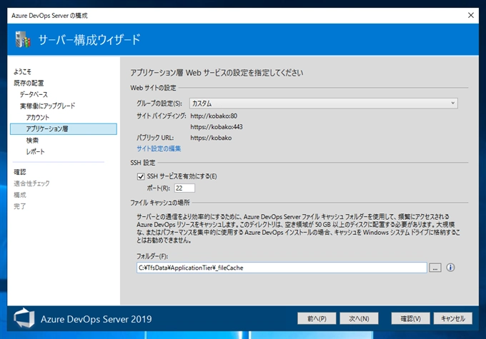
Task: Click the 前へ(P) button
Action: click(317, 318)
